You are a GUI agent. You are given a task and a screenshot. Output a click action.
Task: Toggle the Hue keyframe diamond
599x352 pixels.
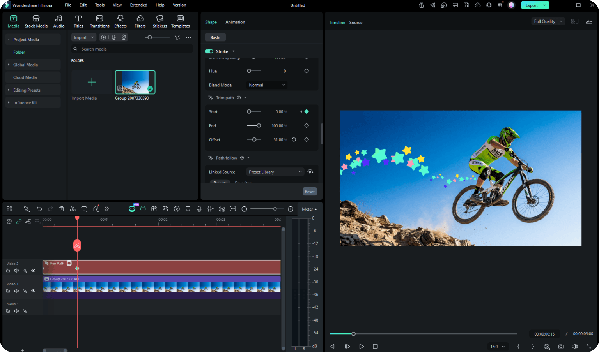pyautogui.click(x=307, y=71)
